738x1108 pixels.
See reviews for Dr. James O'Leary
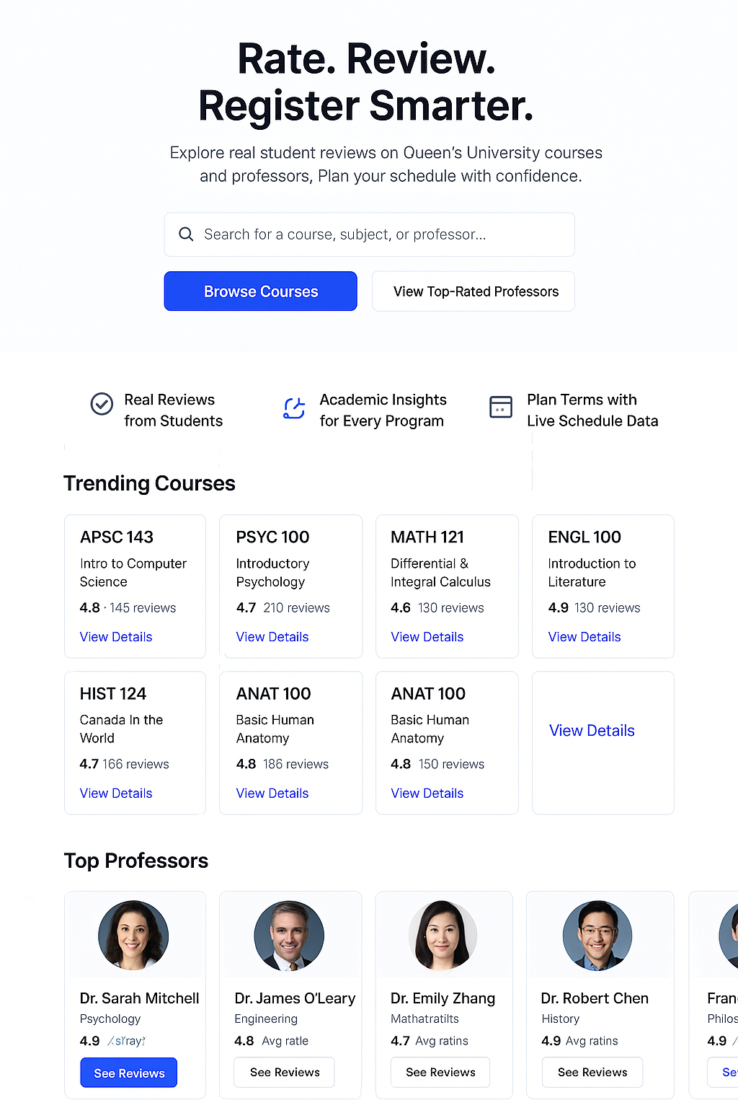(284, 1072)
